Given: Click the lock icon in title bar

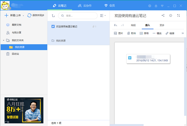Looking at the screenshot, I should [156, 6].
